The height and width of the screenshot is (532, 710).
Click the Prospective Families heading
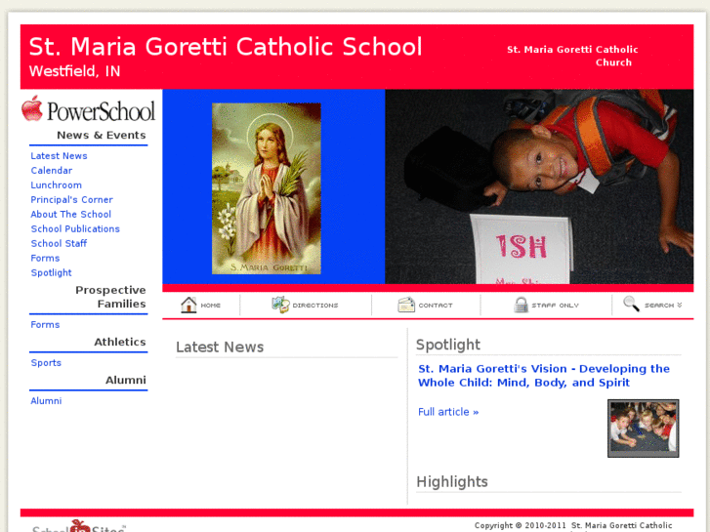[110, 297]
